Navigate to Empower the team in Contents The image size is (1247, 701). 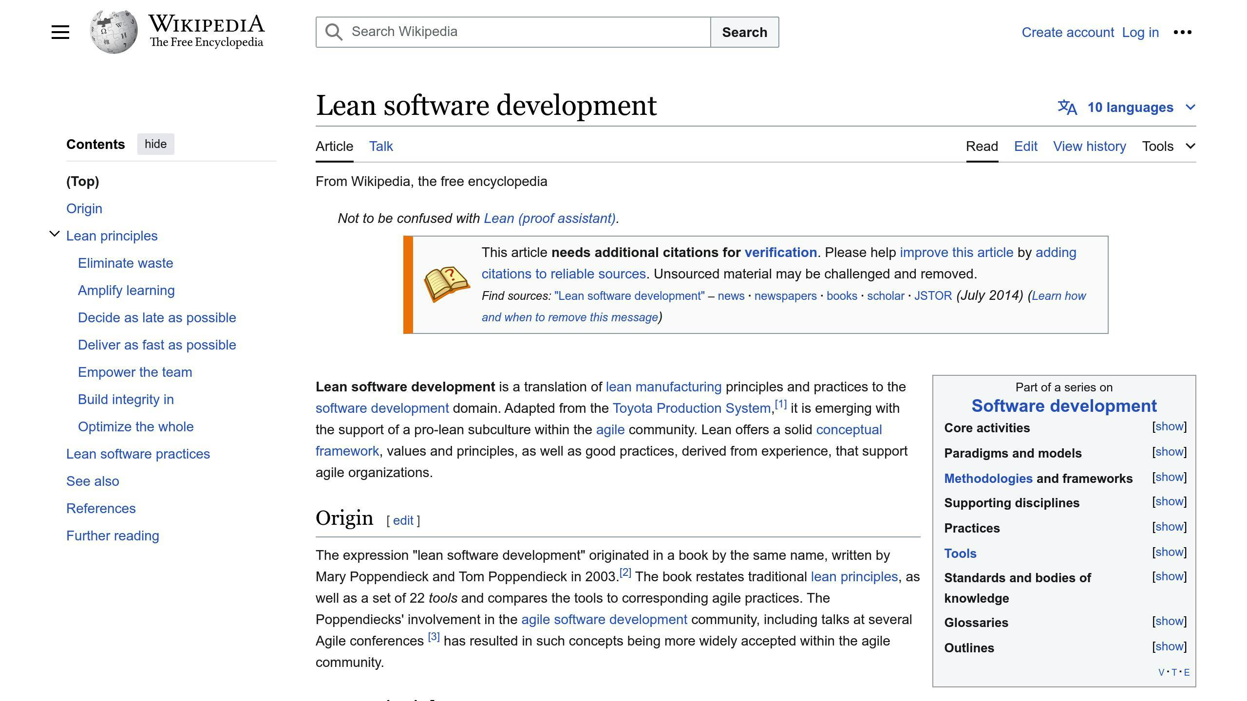point(134,372)
